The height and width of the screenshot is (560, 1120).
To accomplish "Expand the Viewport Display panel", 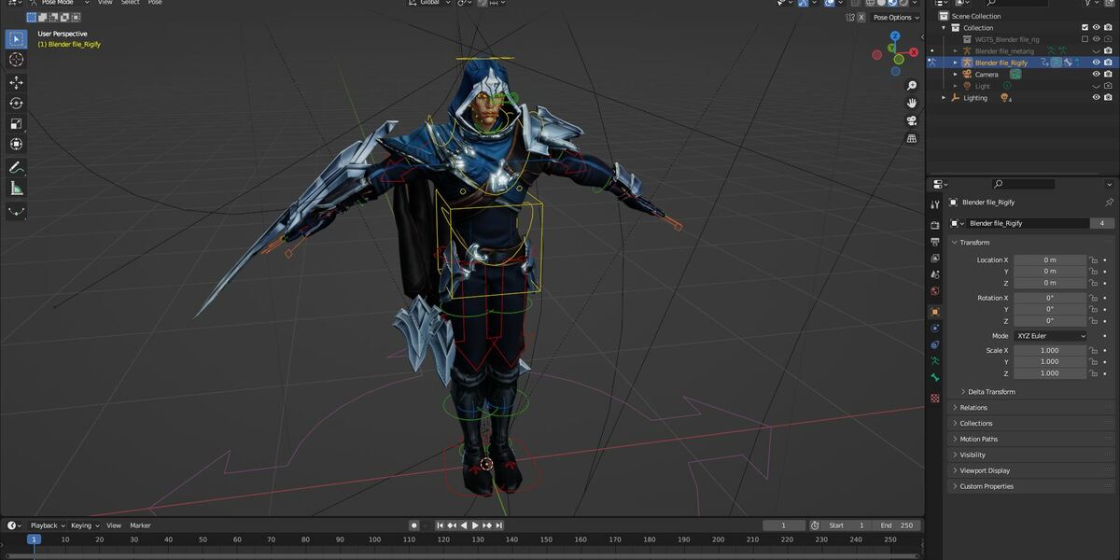I will [985, 471].
